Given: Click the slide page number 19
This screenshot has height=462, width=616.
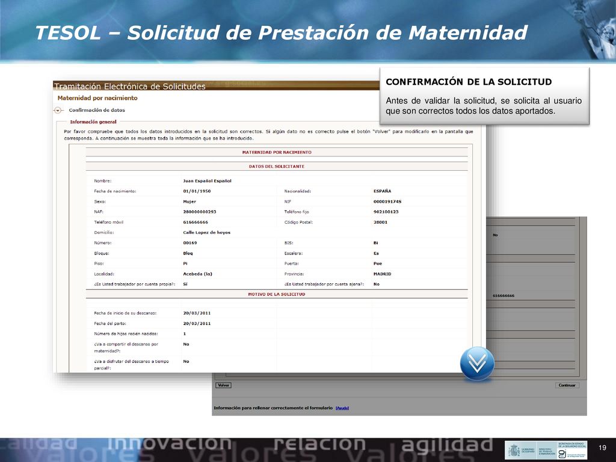Looking at the screenshot, I should point(602,448).
